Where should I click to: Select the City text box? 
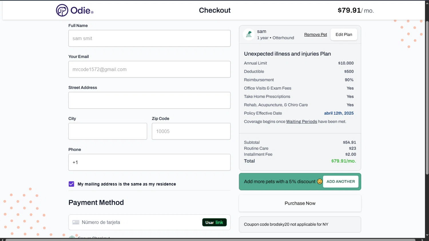point(108,131)
